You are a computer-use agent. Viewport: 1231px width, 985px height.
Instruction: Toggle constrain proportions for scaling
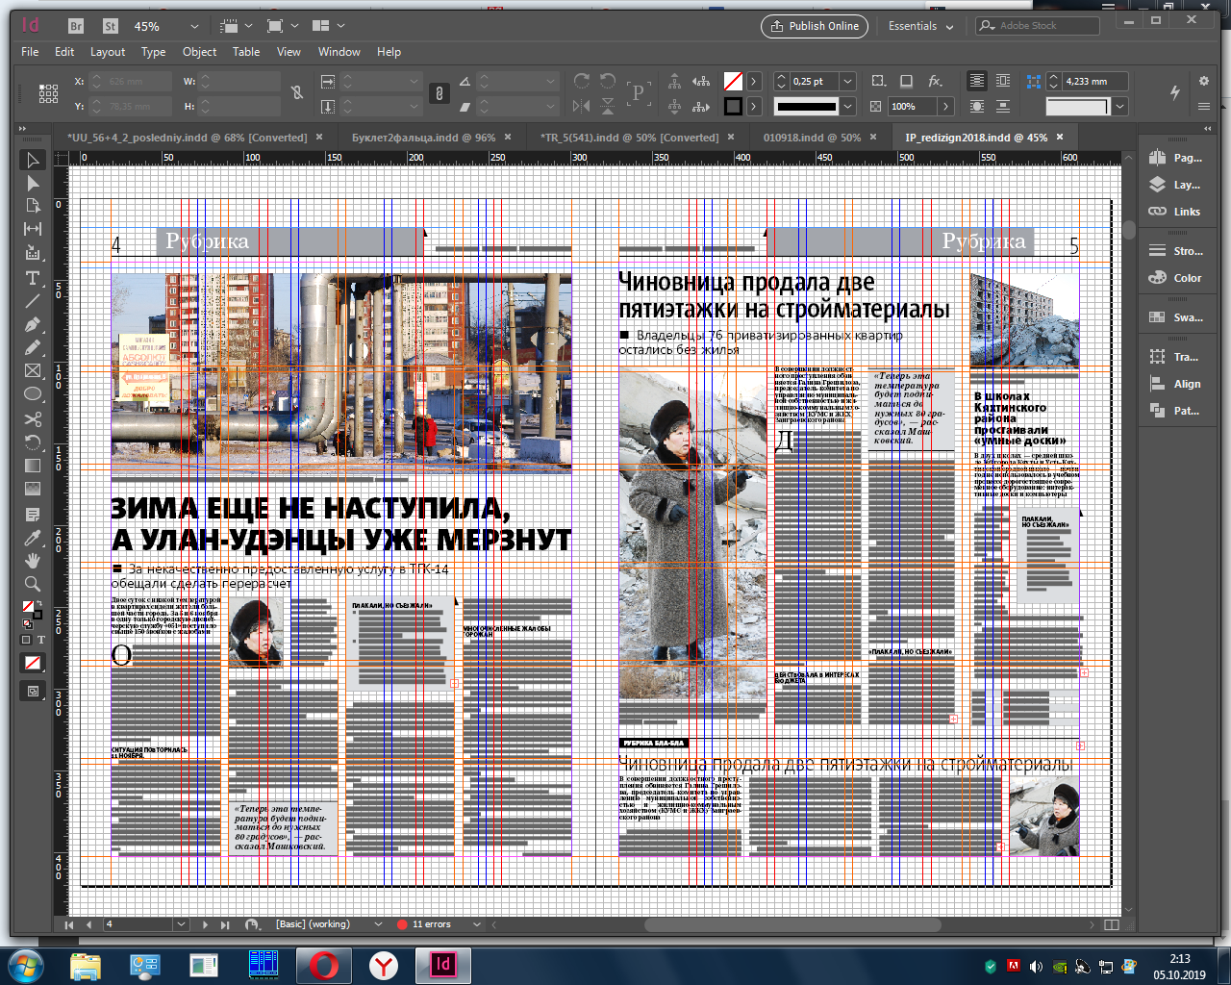pos(439,93)
